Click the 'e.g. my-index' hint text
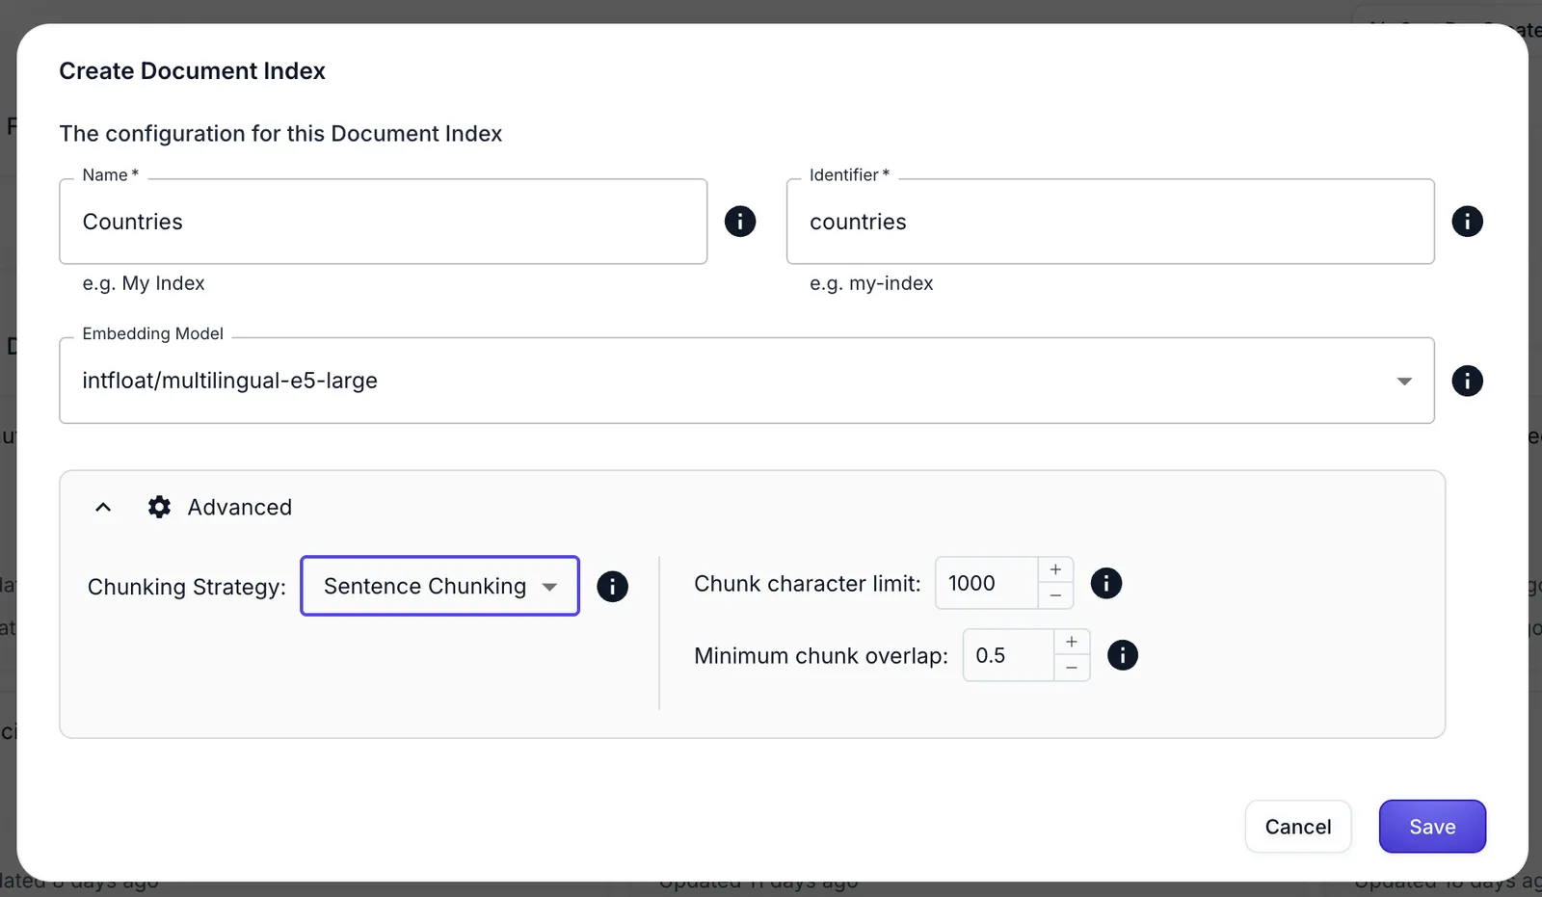Viewport: 1542px width, 897px height. [x=871, y=283]
